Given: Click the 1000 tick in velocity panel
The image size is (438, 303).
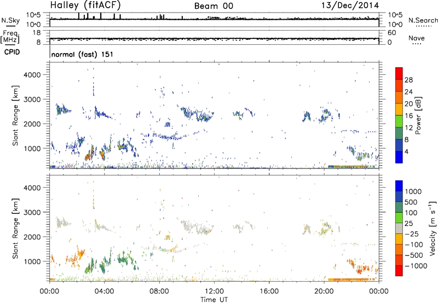Looking at the screenshot, I should 32,261.
